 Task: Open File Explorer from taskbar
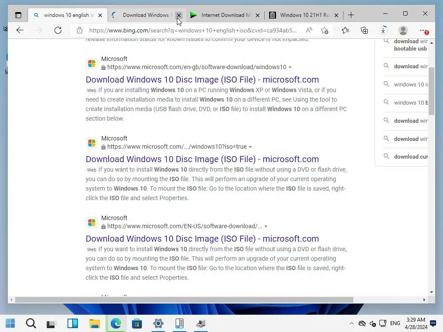point(94,323)
